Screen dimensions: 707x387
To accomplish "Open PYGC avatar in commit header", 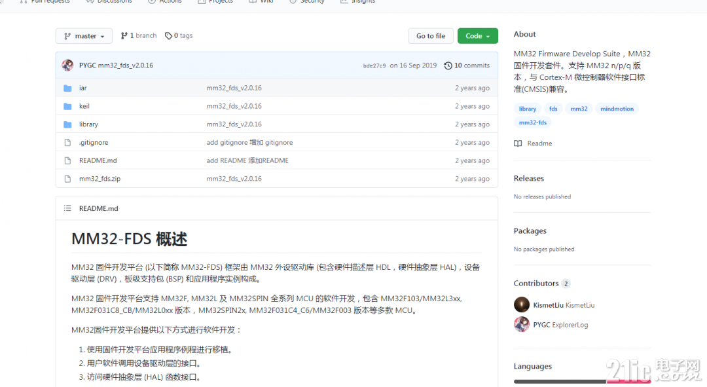I will pyautogui.click(x=67, y=65).
